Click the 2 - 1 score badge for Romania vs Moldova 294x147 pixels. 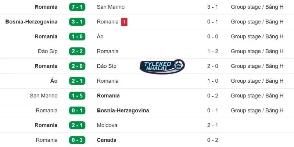[77, 125]
